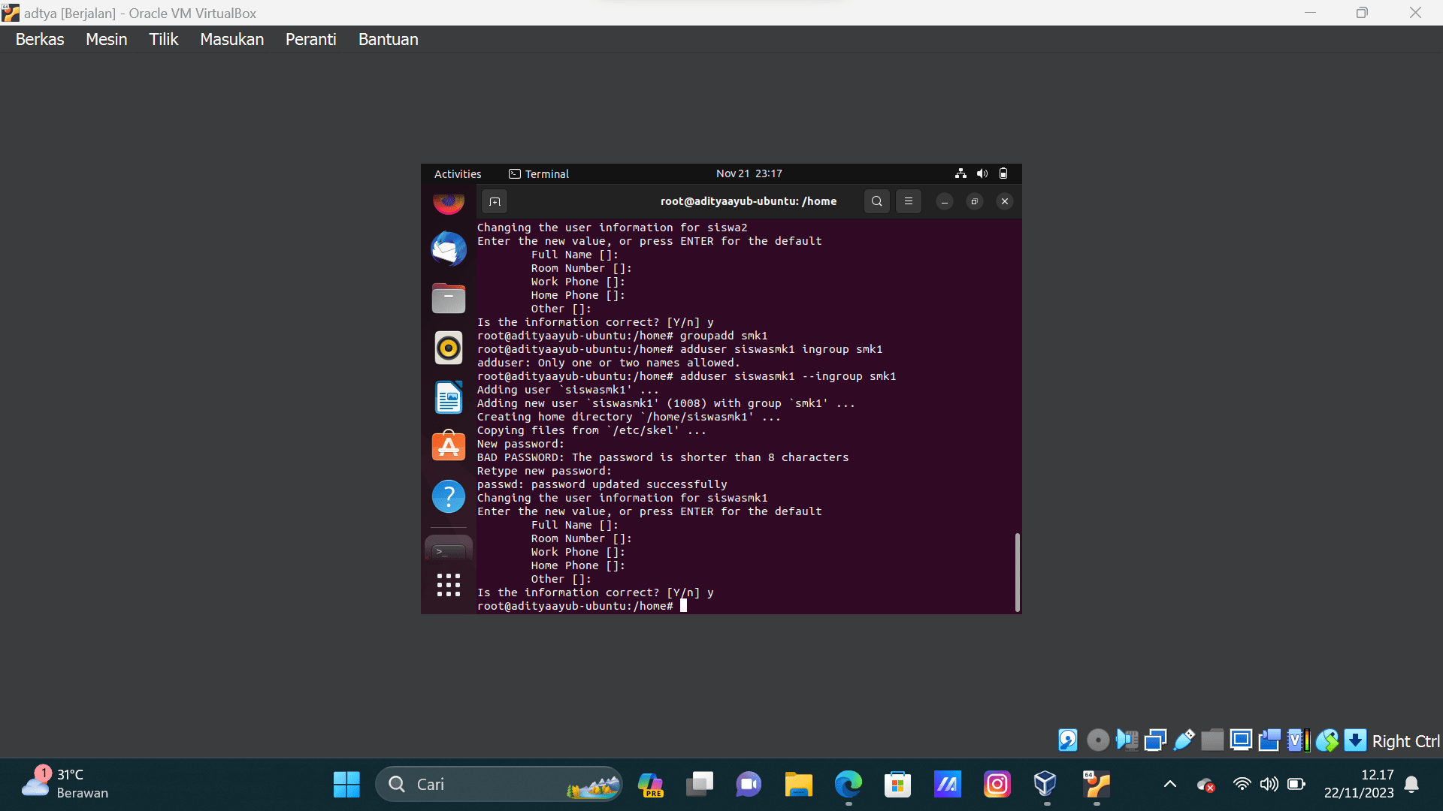Open the Files manager dock icon
The image size is (1443, 811).
pyautogui.click(x=449, y=298)
